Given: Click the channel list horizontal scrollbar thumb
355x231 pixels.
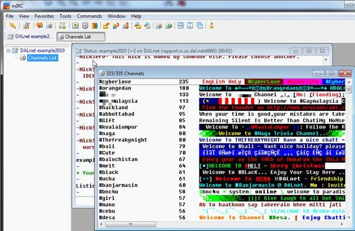Looking at the screenshot, I should (131, 224).
